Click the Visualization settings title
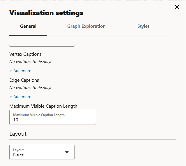This screenshot has width=186, height=166. (46, 13)
